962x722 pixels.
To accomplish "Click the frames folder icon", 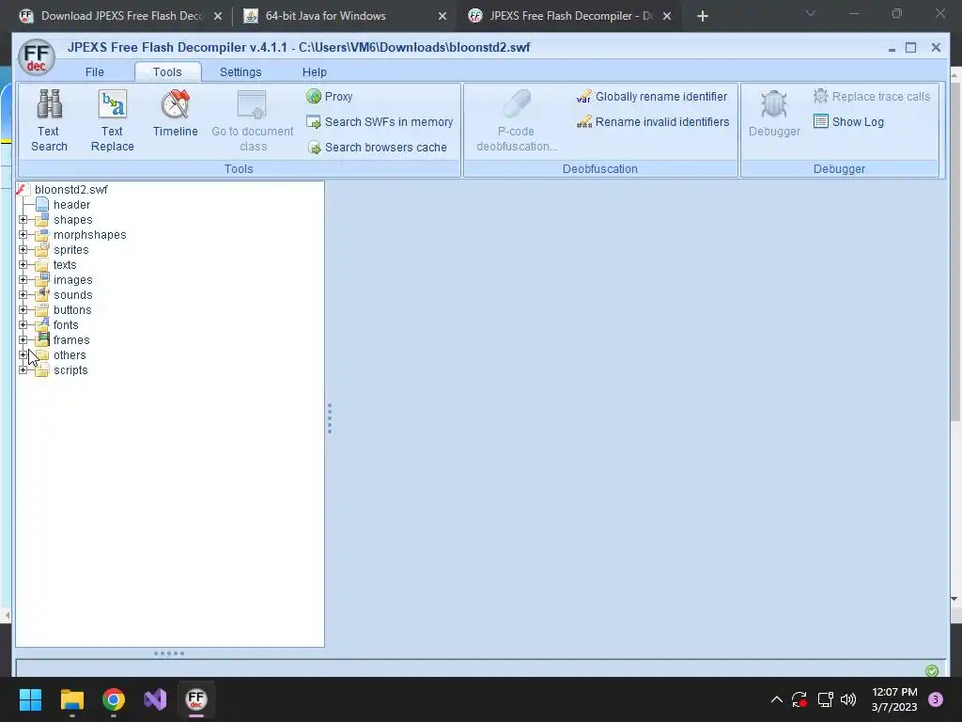I will 41,340.
